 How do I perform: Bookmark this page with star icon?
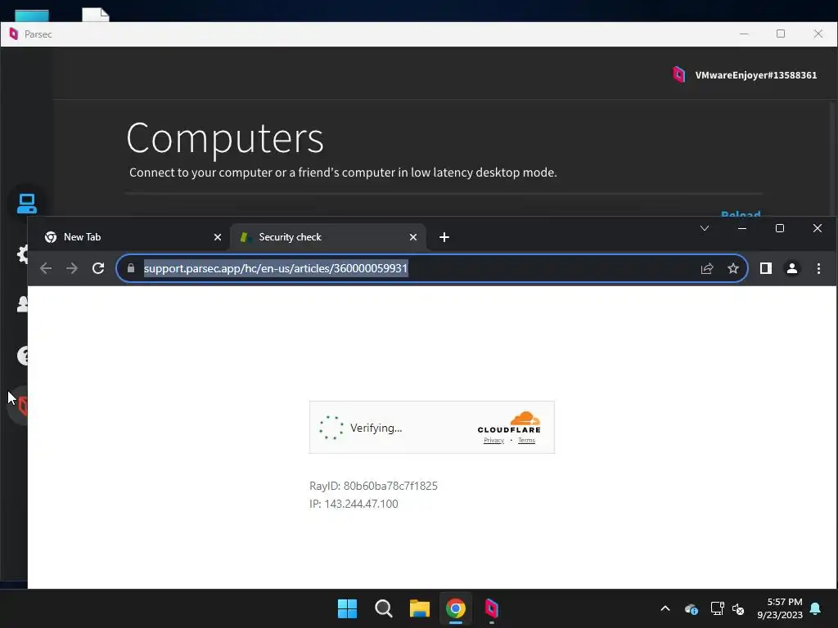[x=733, y=268]
